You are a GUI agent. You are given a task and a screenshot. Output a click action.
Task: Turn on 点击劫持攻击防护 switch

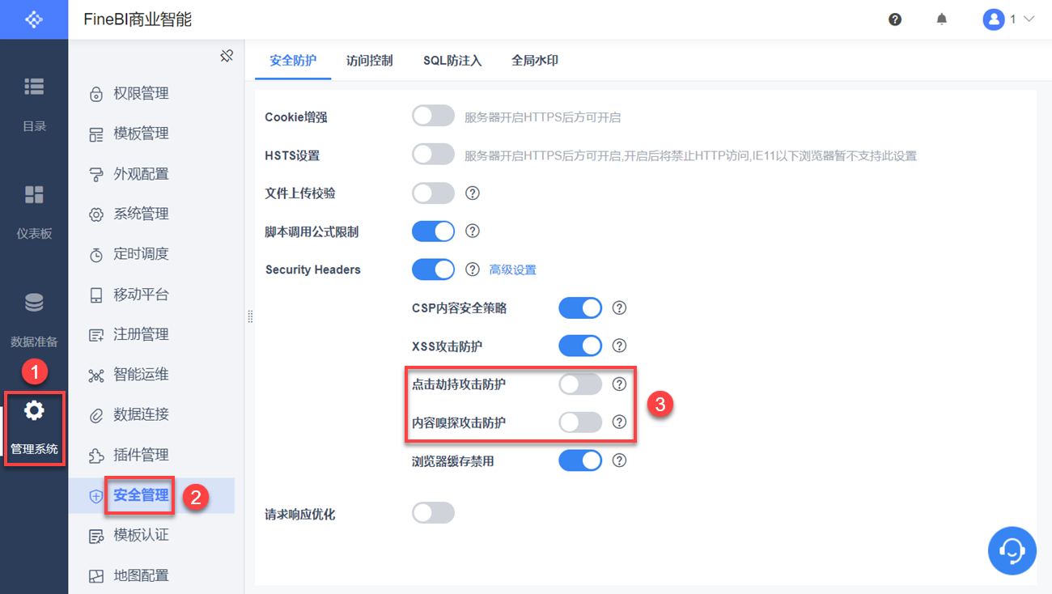click(x=580, y=384)
